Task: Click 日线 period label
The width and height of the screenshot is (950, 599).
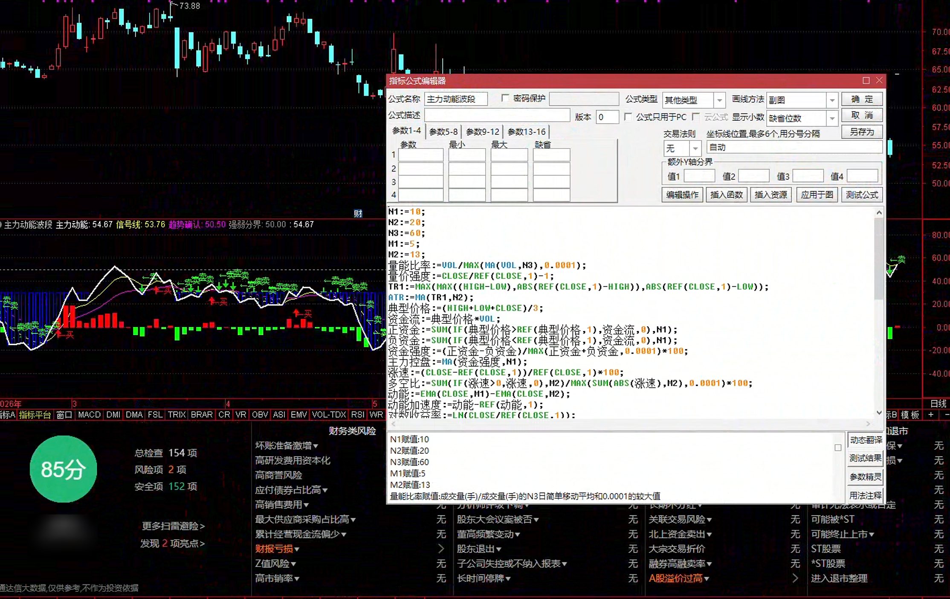Action: pos(938,404)
